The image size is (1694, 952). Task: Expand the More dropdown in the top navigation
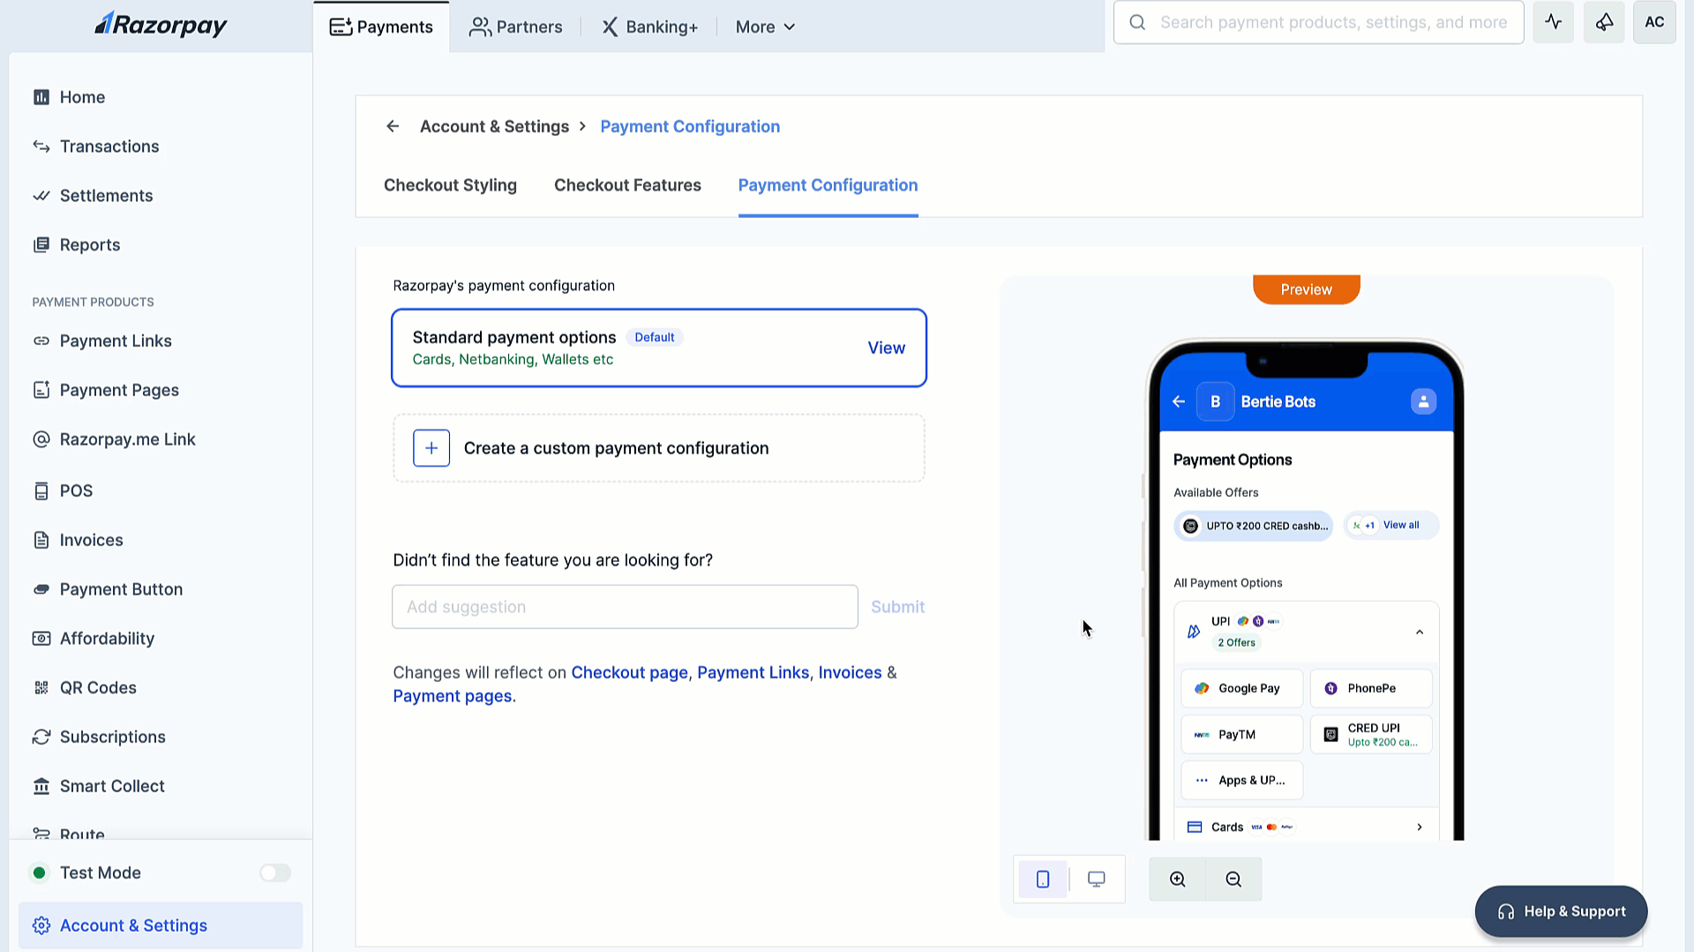click(765, 26)
